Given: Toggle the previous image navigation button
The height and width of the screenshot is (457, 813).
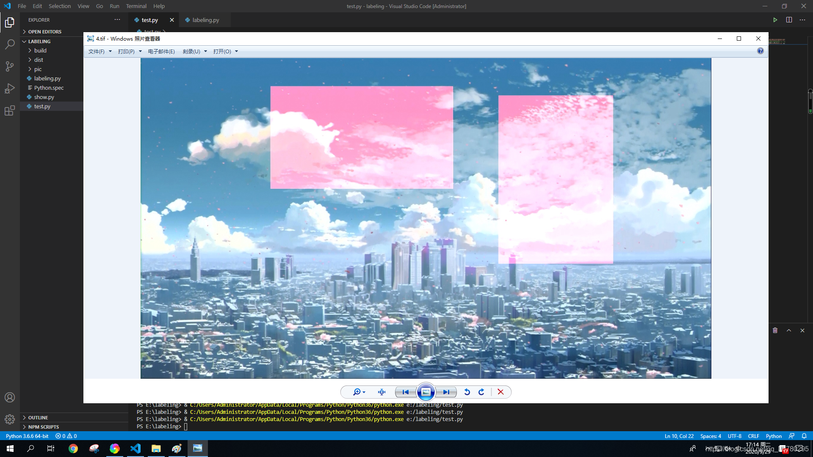Looking at the screenshot, I should coord(405,392).
